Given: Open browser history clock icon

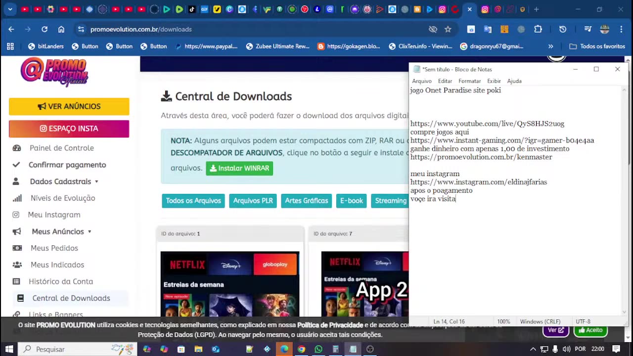Looking at the screenshot, I should click(x=563, y=29).
